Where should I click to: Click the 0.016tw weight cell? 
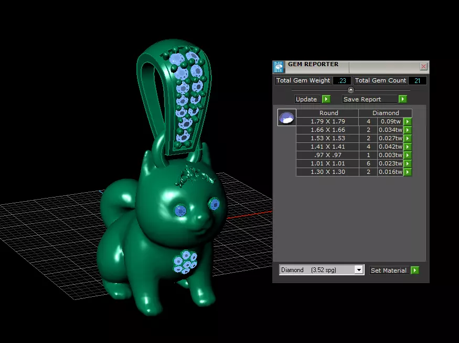(x=390, y=172)
